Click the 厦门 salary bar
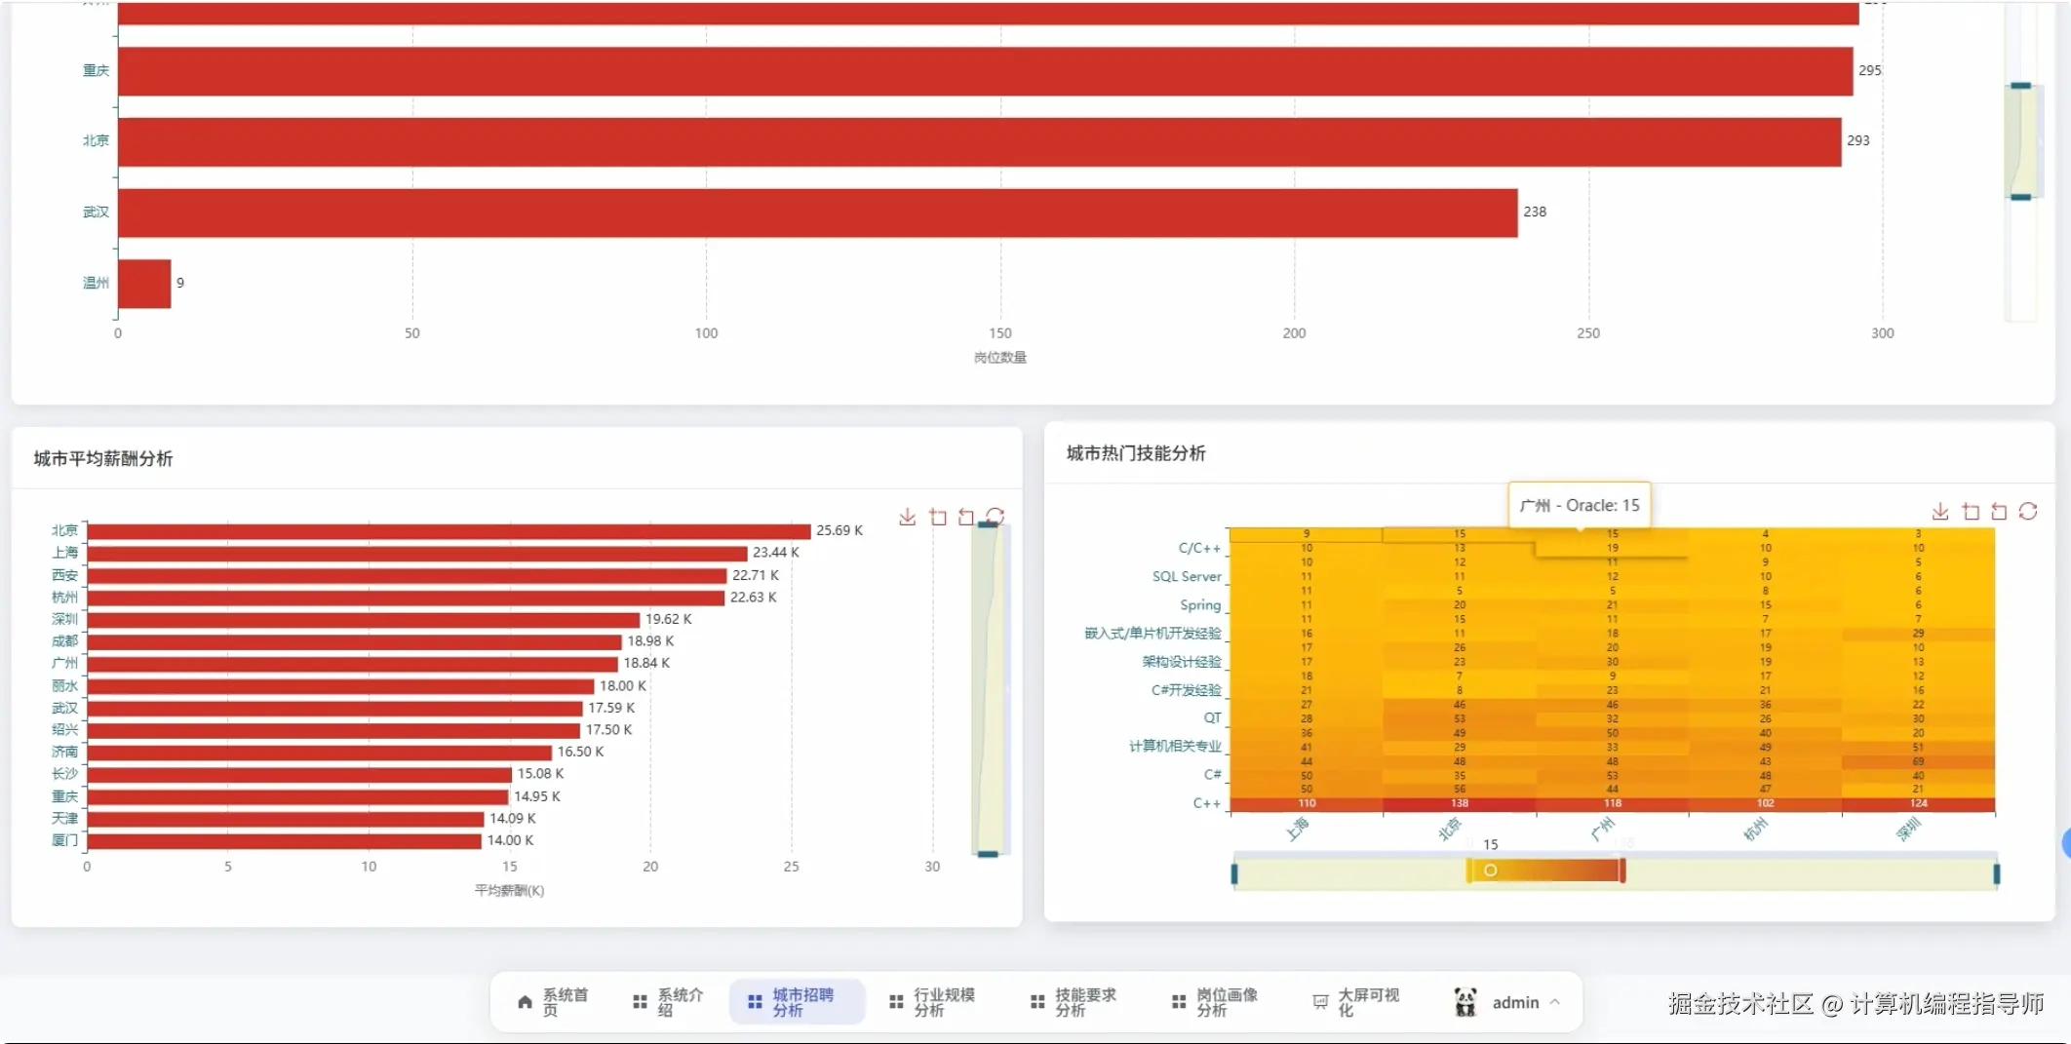Image resolution: width=2071 pixels, height=1044 pixels. [284, 841]
